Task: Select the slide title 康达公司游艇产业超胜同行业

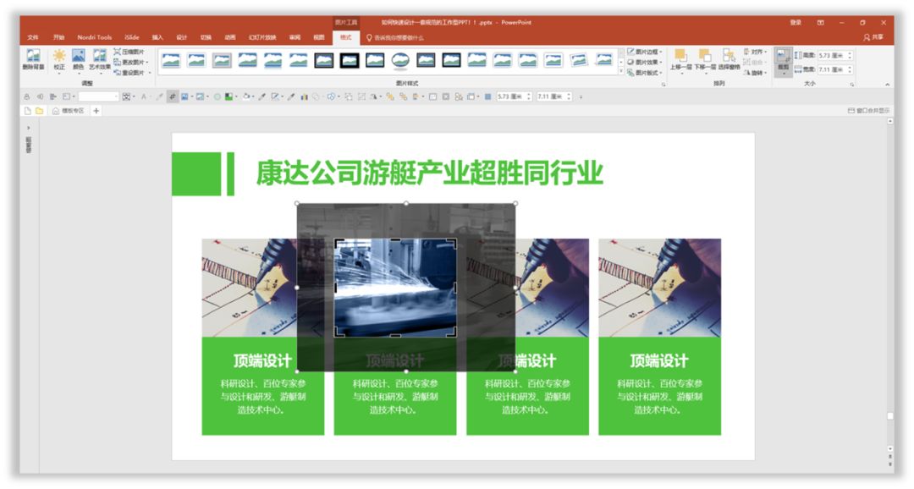Action: (430, 173)
